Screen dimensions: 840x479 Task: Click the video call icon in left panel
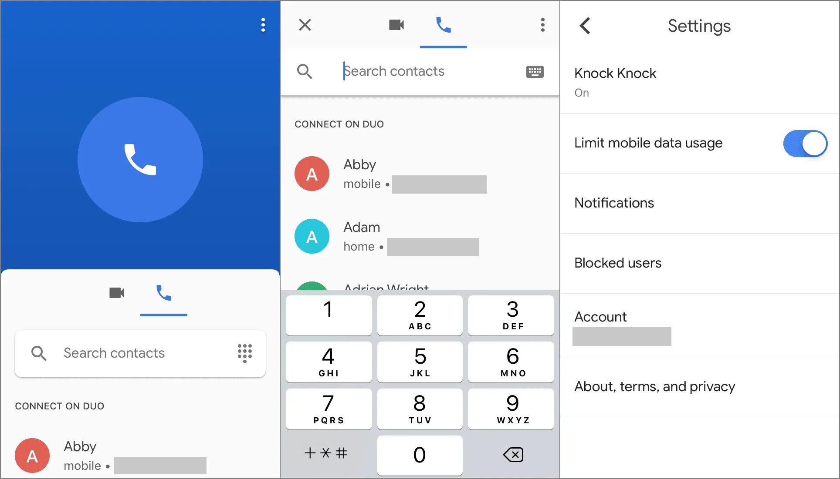(116, 293)
